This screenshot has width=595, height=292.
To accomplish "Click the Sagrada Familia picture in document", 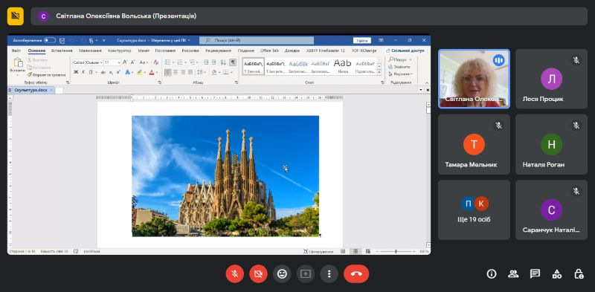I will (x=225, y=176).
